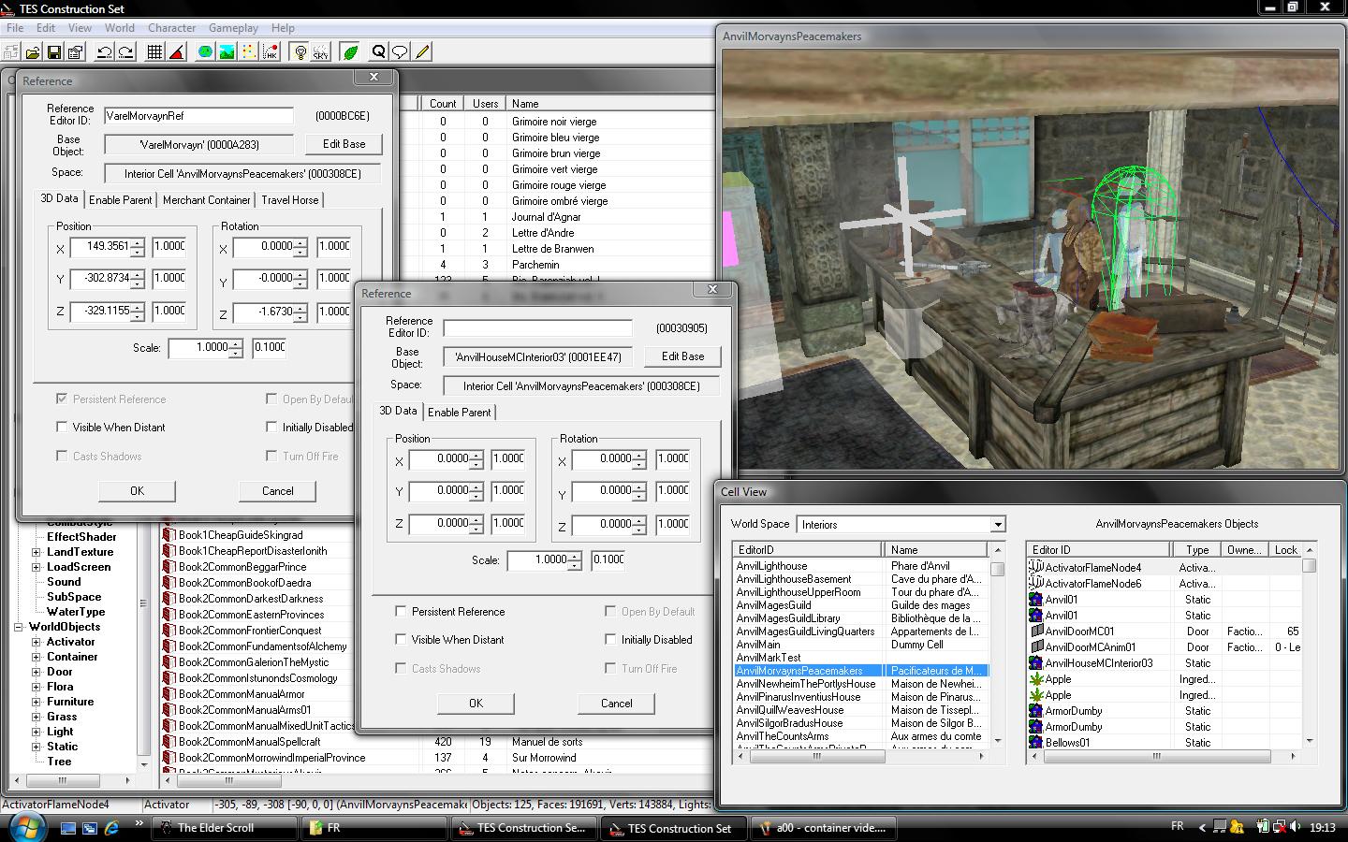Toggle the green leaf toolbar icon
1348x842 pixels.
(351, 52)
